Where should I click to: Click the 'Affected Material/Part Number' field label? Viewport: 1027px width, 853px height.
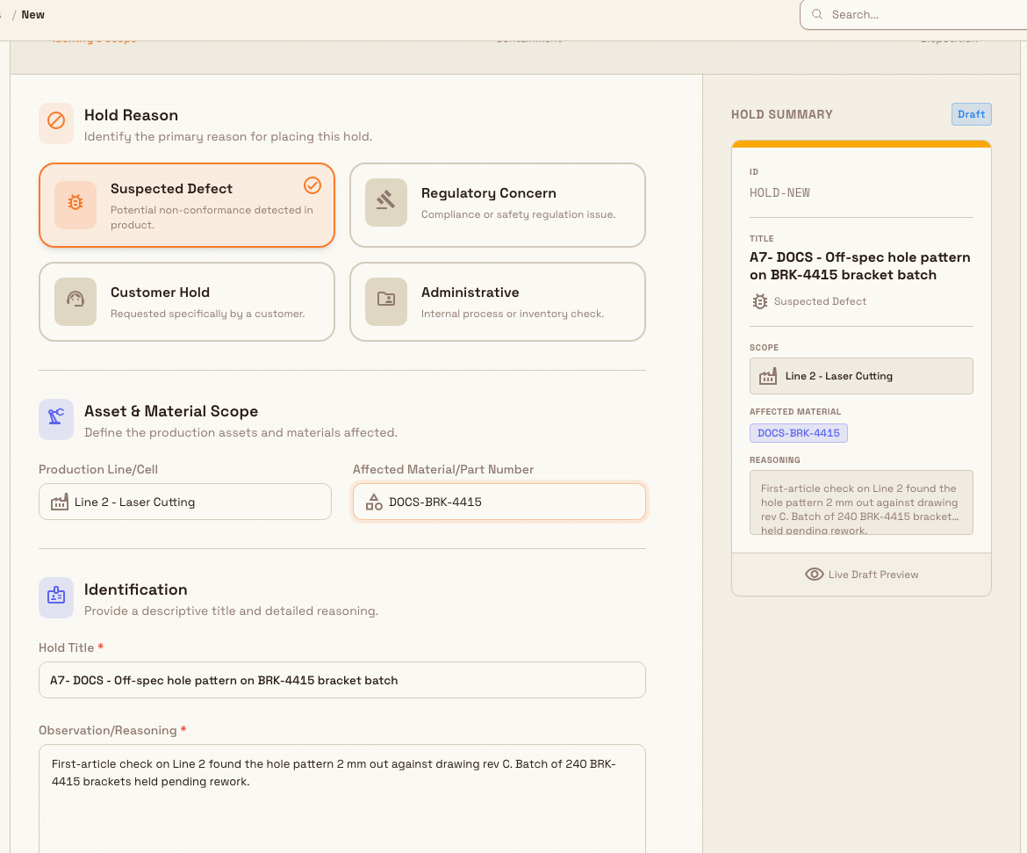pos(443,469)
